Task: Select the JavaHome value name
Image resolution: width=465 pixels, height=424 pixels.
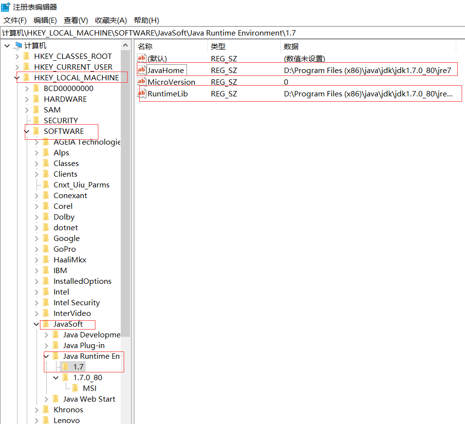Action: pos(166,70)
